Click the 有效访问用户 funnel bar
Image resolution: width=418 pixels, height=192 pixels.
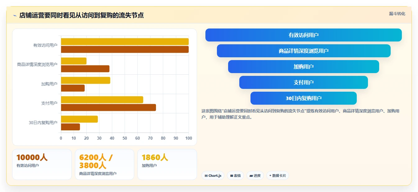(x=304, y=35)
